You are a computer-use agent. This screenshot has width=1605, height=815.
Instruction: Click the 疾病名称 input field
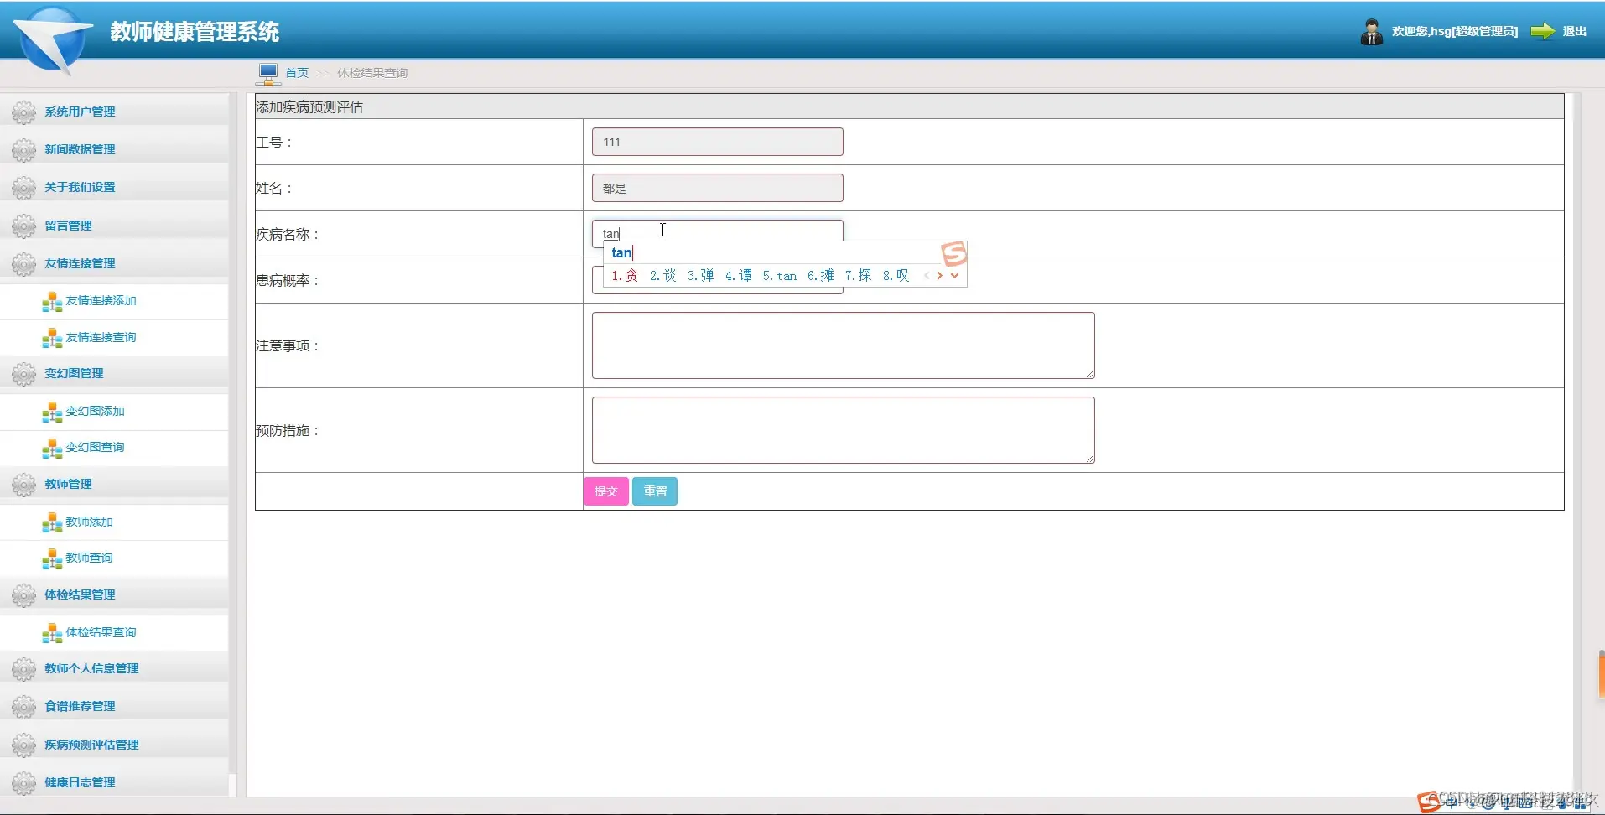[718, 233]
